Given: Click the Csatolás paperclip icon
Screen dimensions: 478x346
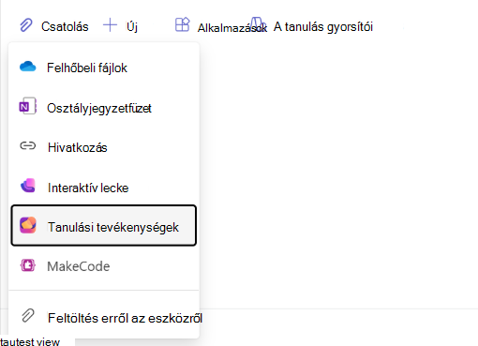Looking at the screenshot, I should click(26, 25).
